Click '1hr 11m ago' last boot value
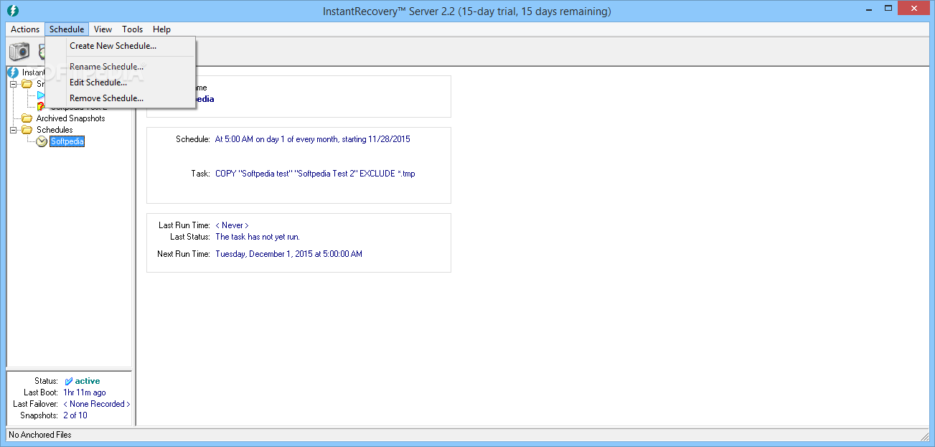Image resolution: width=935 pixels, height=447 pixels. pos(85,392)
